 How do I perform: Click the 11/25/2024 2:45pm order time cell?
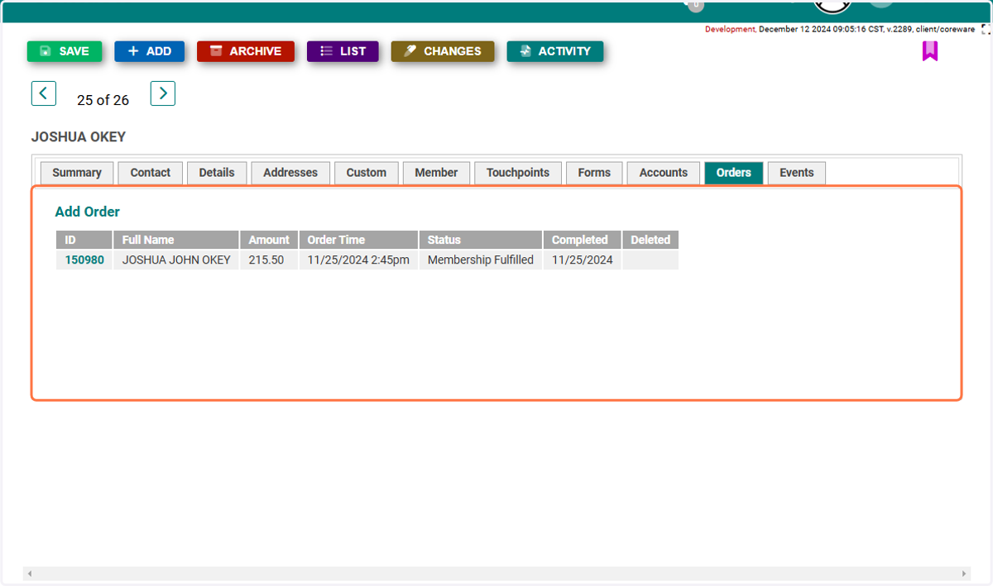coord(358,260)
